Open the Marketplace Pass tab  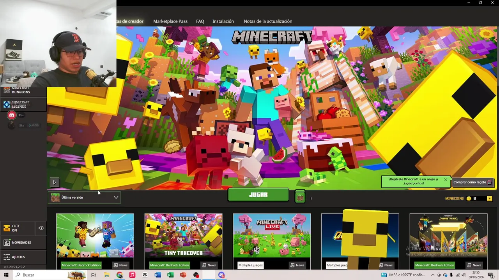[170, 21]
